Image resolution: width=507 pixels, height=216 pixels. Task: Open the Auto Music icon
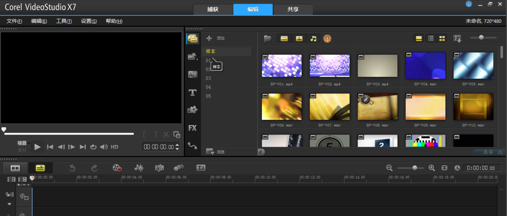pos(159,168)
